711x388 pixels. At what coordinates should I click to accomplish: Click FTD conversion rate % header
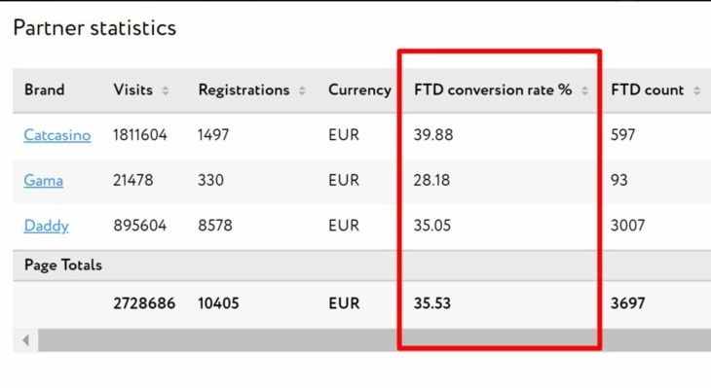click(x=493, y=89)
